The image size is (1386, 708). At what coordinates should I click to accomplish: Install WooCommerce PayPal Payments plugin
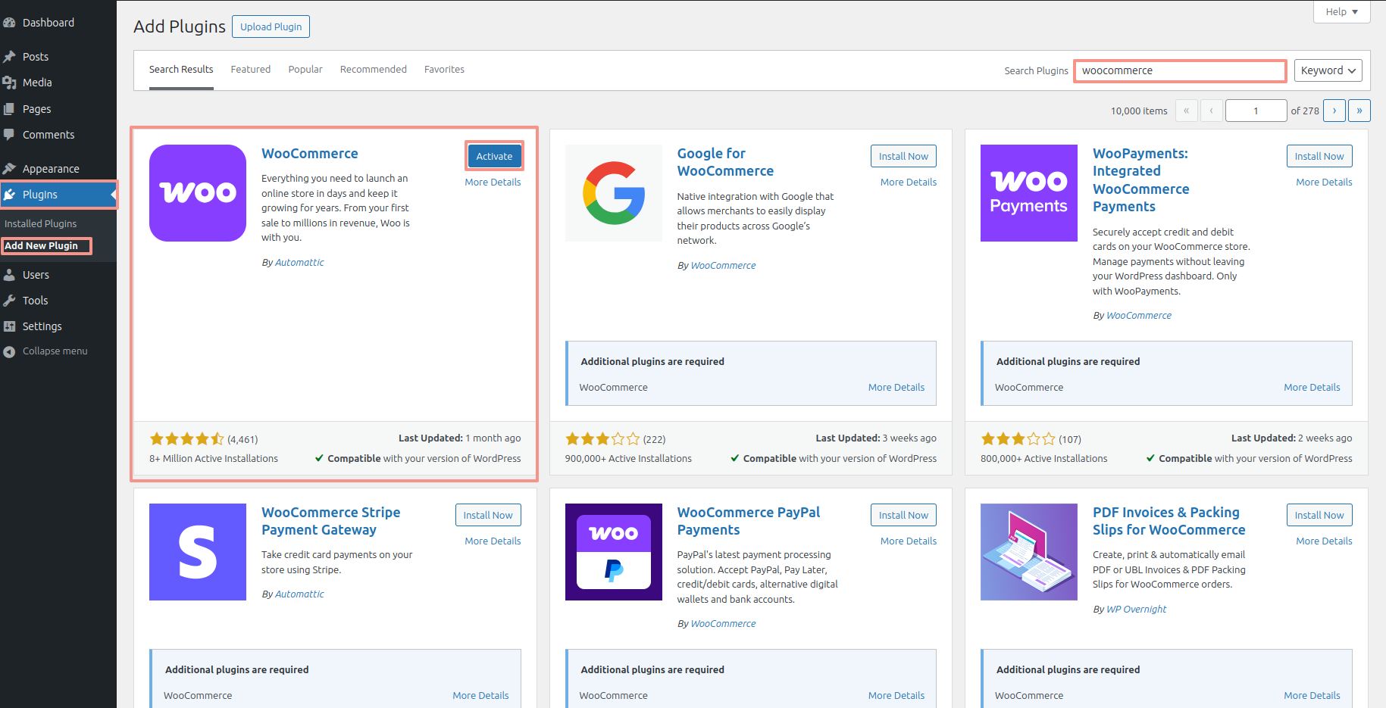(x=903, y=515)
